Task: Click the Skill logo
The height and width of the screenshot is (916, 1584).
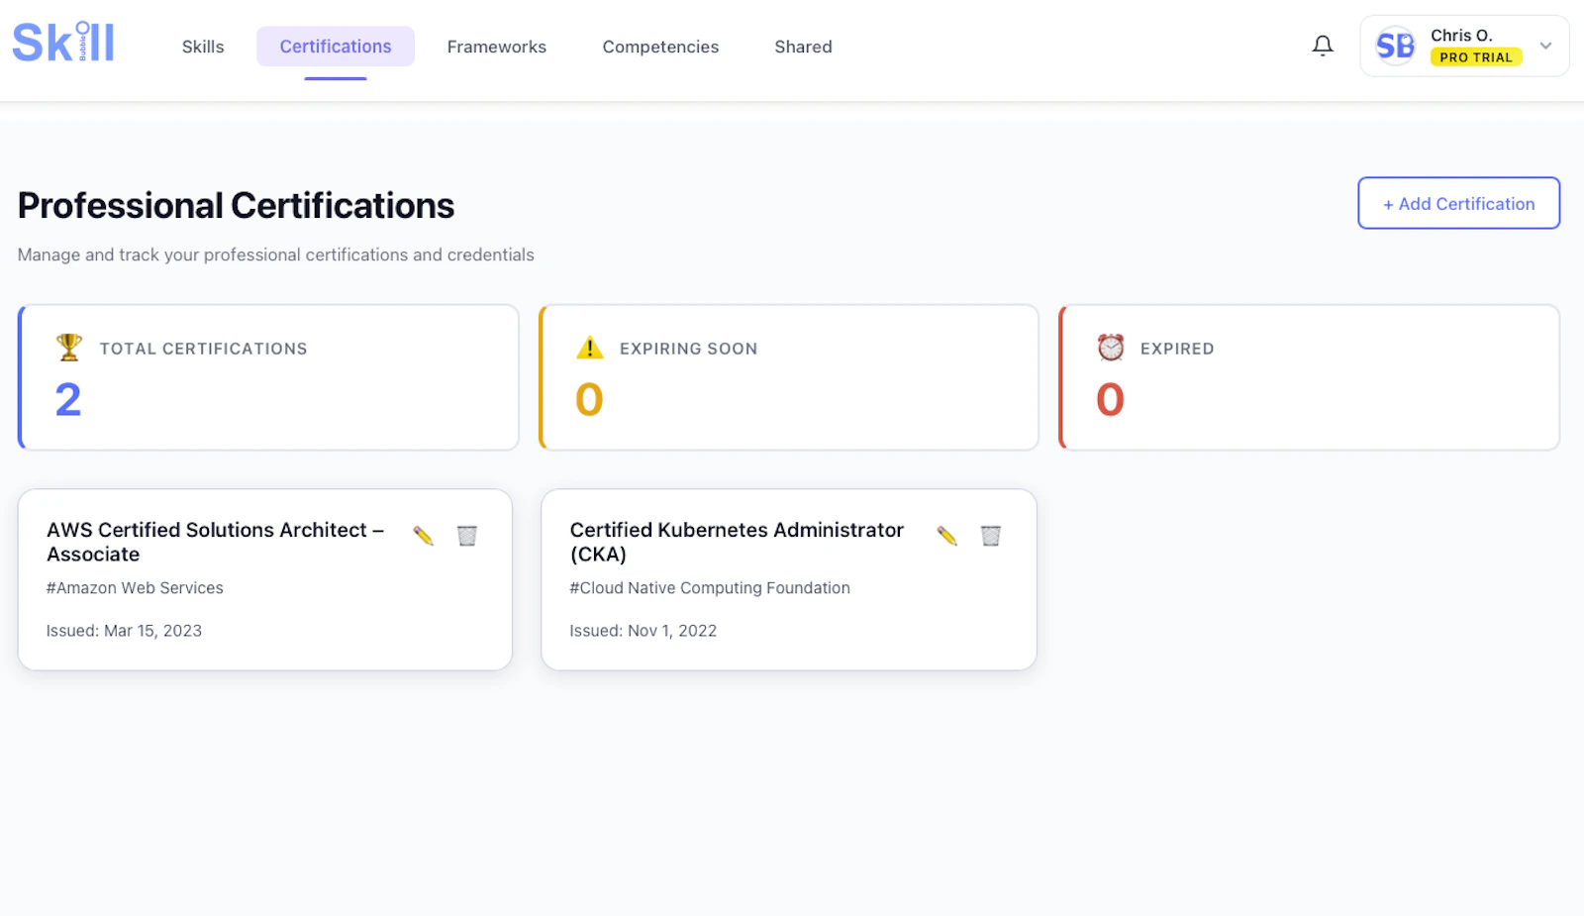Action: (63, 43)
